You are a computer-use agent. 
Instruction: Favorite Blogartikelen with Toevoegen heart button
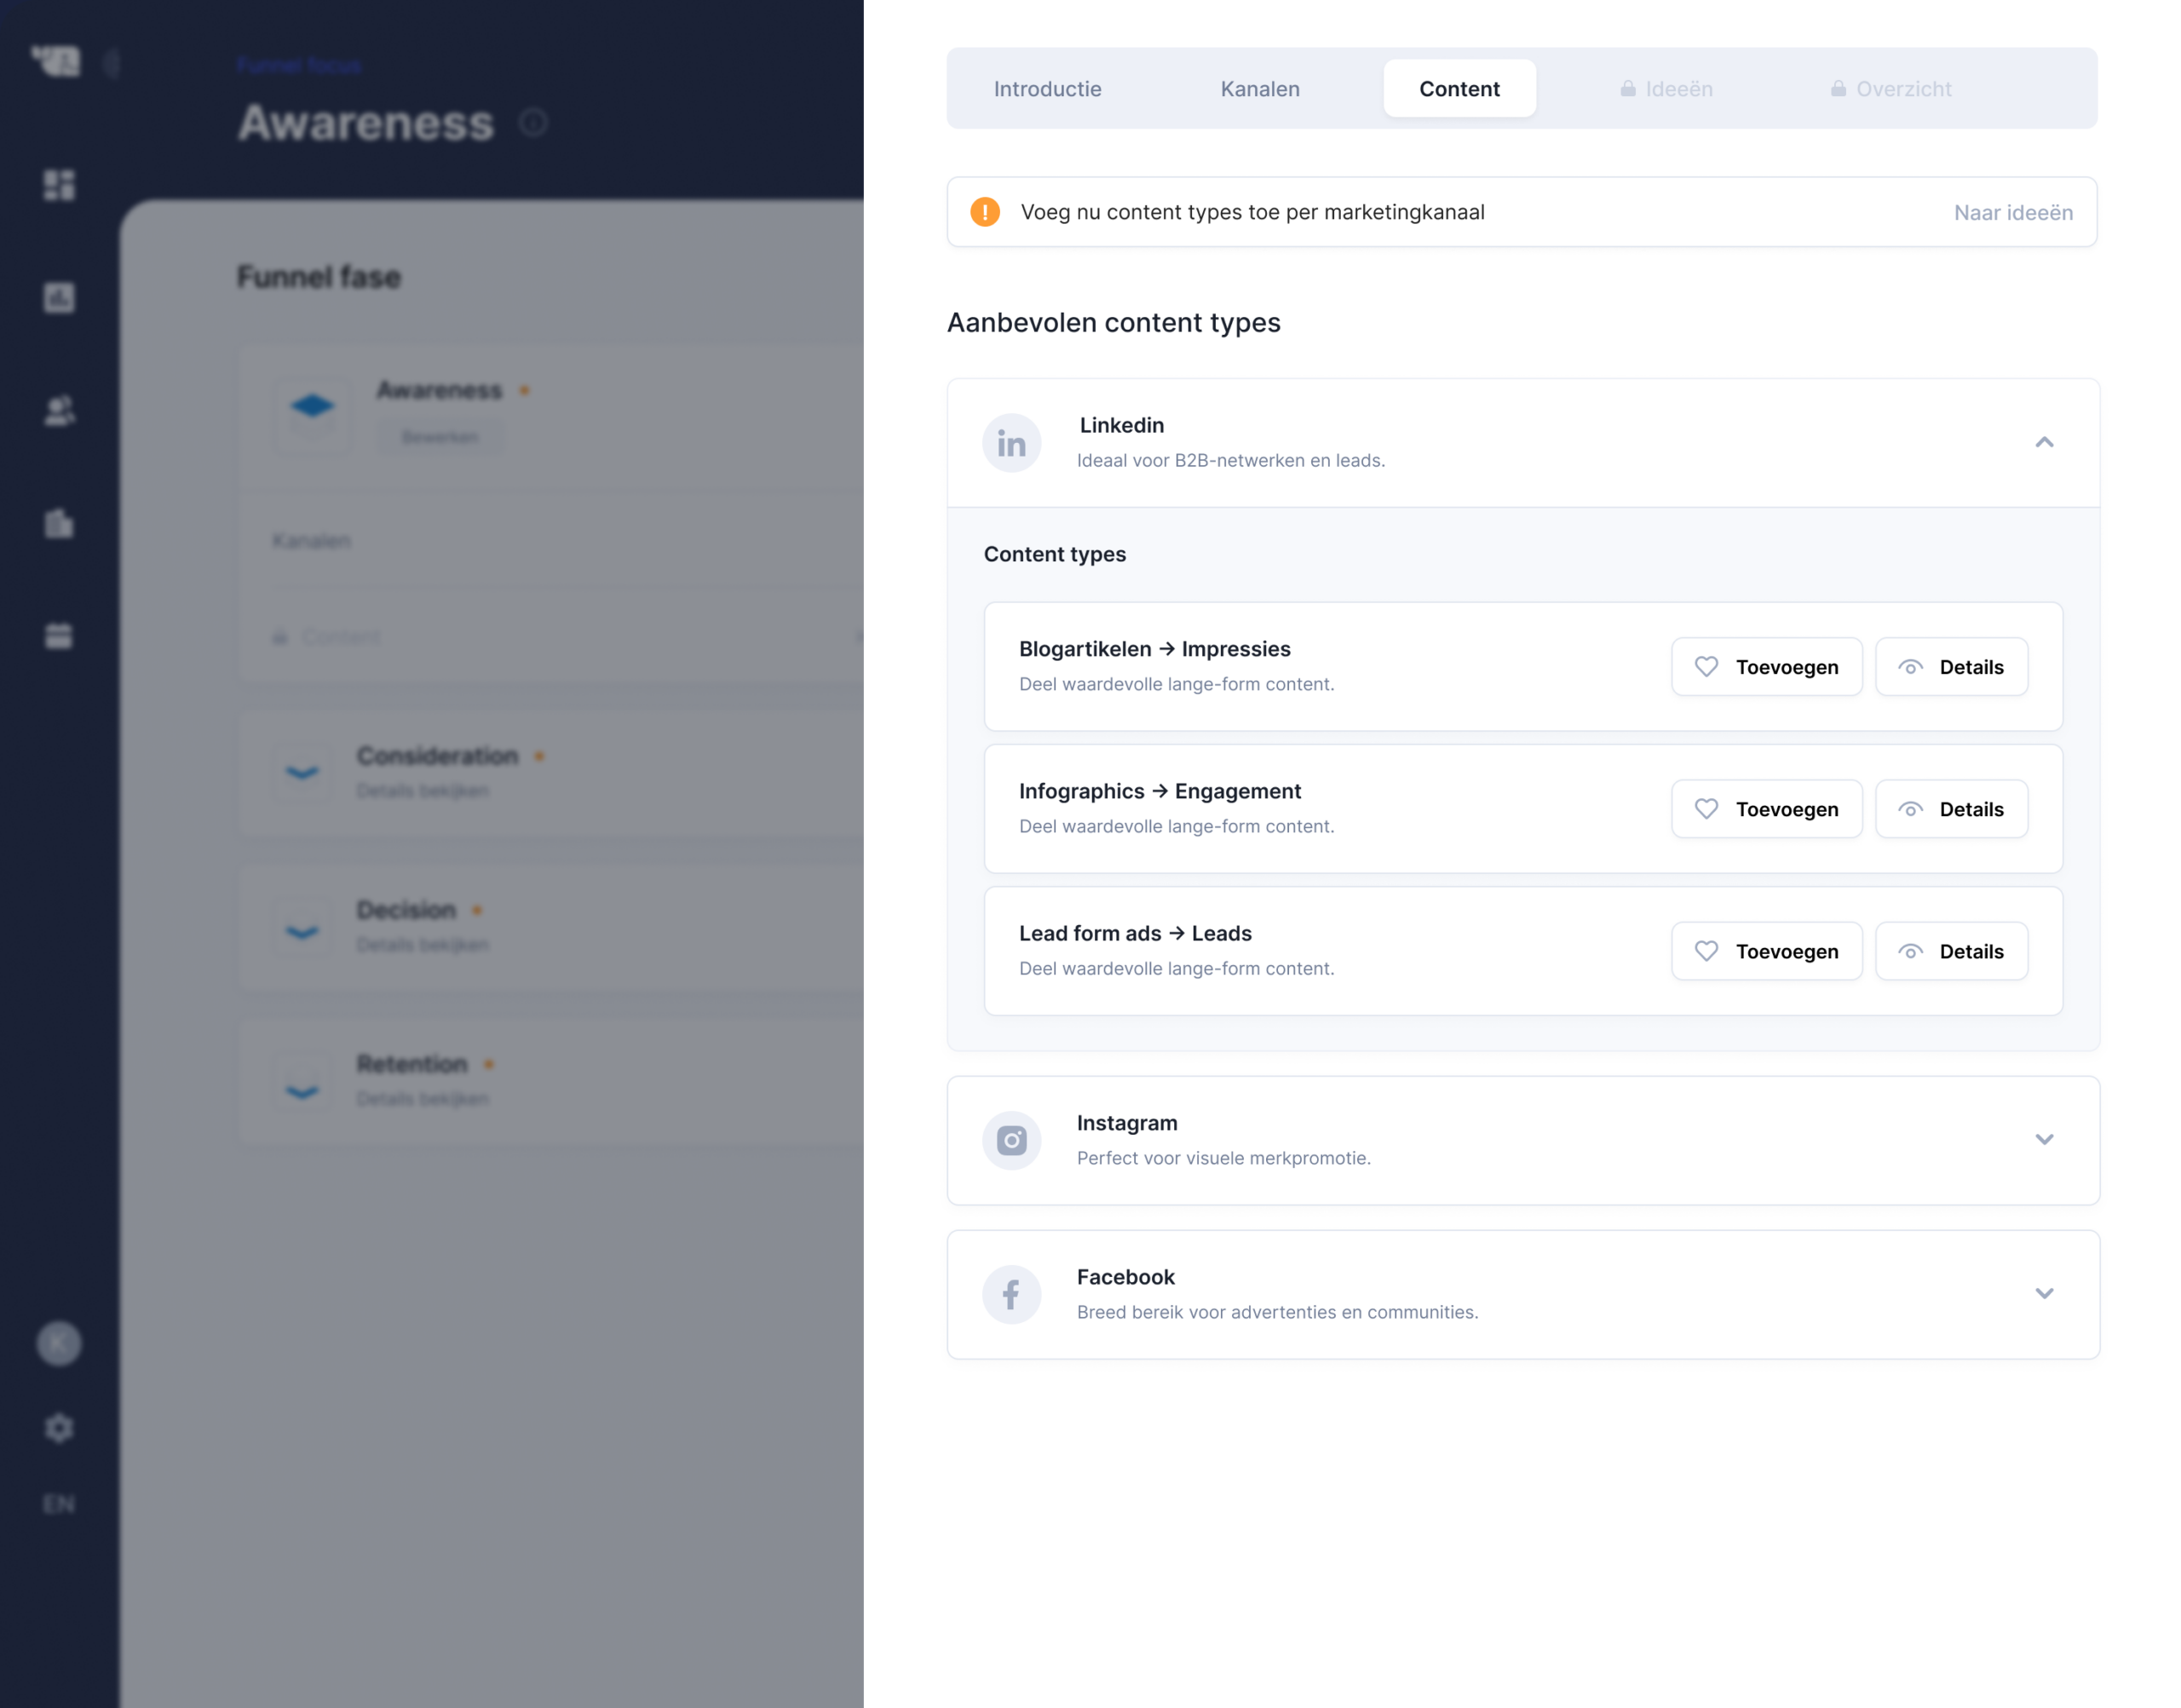click(1766, 667)
